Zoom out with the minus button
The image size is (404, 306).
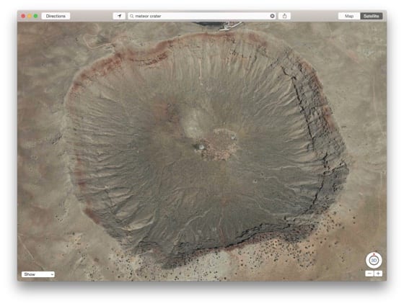(369, 274)
